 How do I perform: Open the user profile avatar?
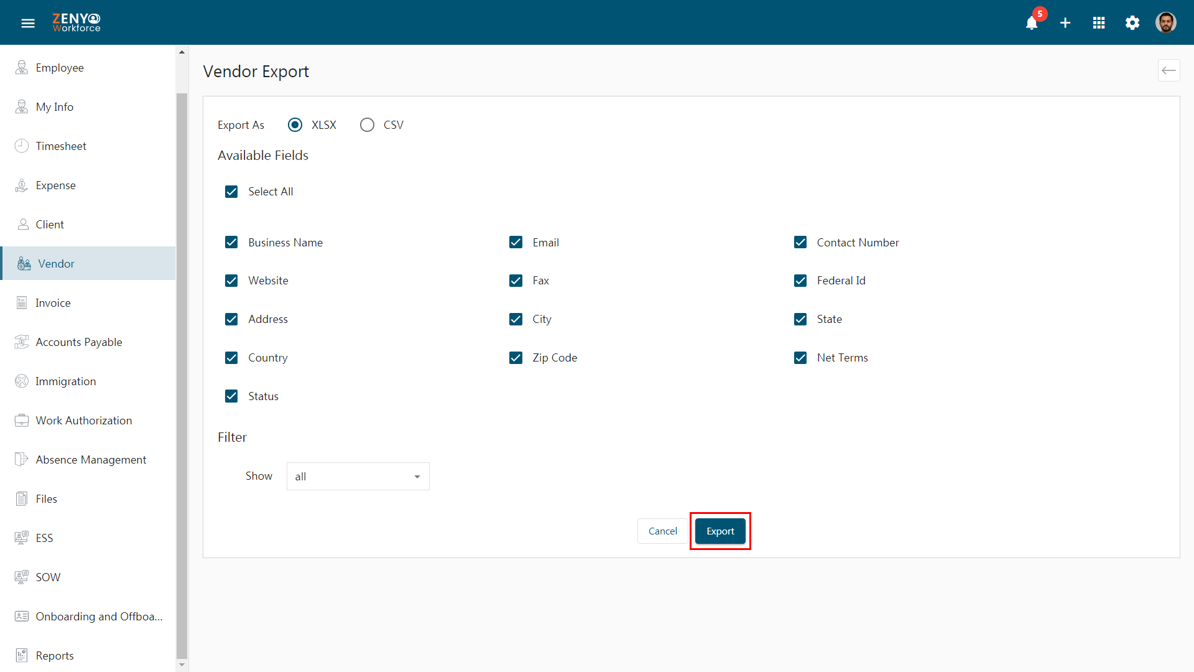pyautogui.click(x=1166, y=23)
